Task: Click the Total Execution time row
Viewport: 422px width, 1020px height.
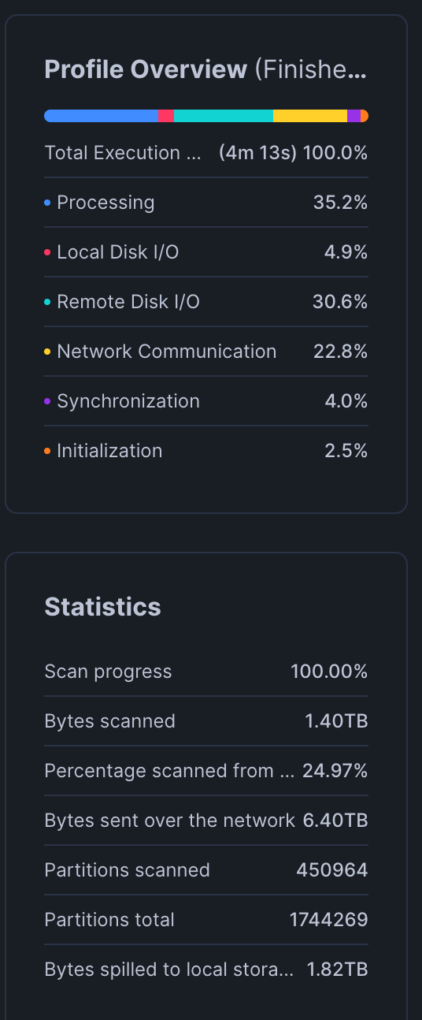Action: pos(206,153)
